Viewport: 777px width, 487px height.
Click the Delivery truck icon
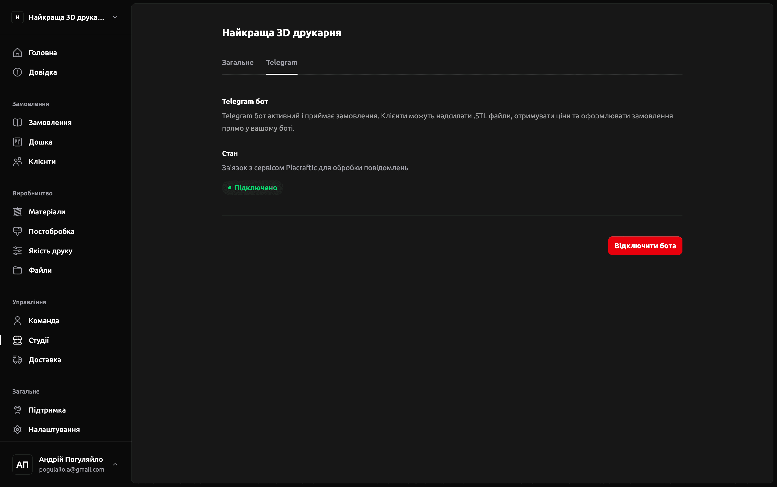pyautogui.click(x=17, y=359)
